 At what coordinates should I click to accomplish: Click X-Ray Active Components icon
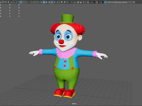[81, 2]
